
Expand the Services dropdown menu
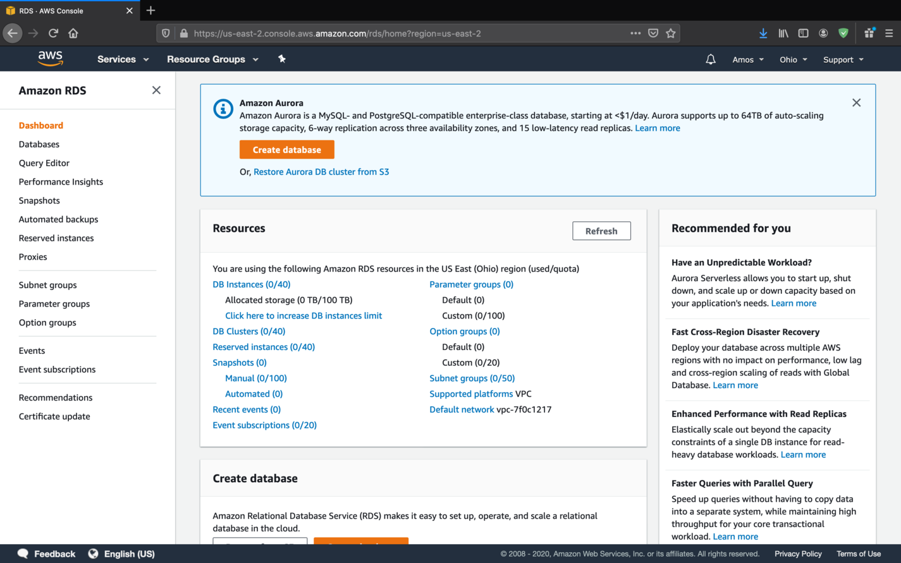point(123,59)
